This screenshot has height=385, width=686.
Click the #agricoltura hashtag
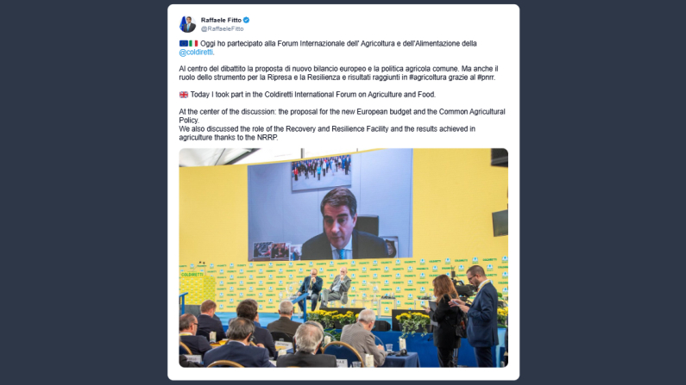click(428, 78)
